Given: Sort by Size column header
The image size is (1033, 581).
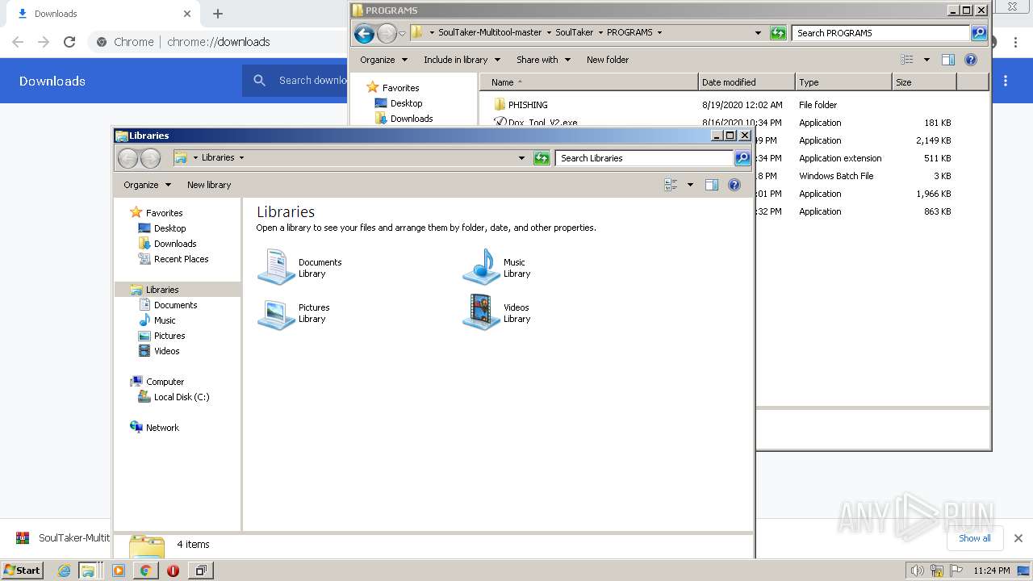Looking at the screenshot, I should click(x=924, y=82).
